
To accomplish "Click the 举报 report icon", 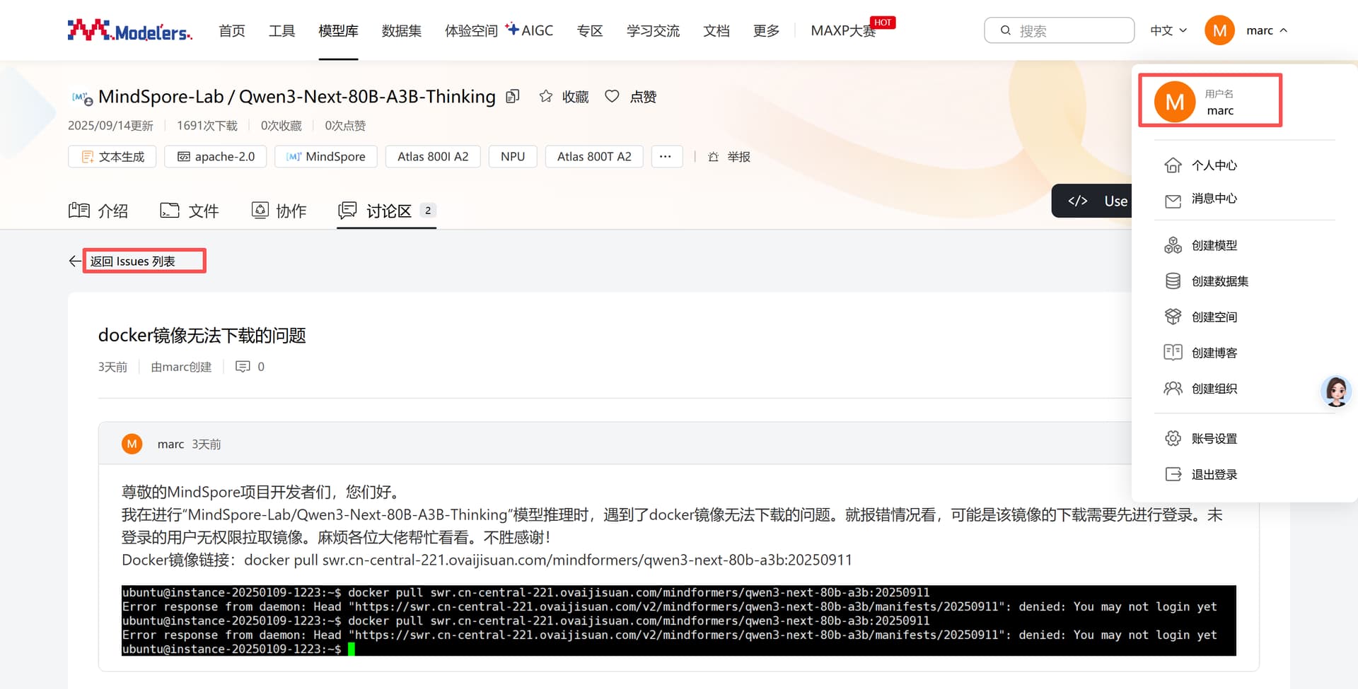I will pos(713,157).
